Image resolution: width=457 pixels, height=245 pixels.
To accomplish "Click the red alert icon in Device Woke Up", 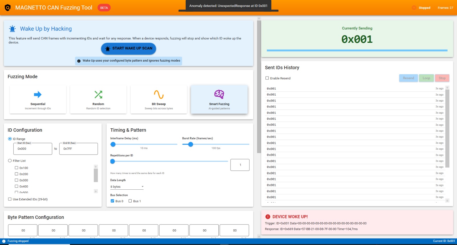I will click(268, 217).
